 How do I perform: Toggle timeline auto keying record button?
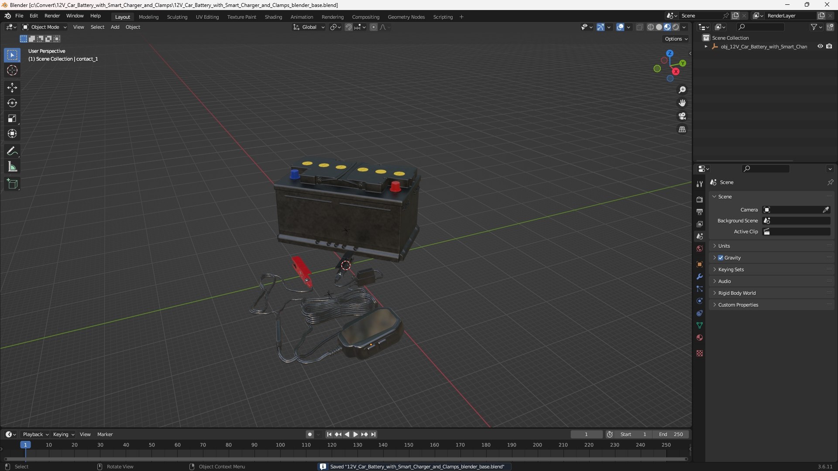(x=309, y=434)
